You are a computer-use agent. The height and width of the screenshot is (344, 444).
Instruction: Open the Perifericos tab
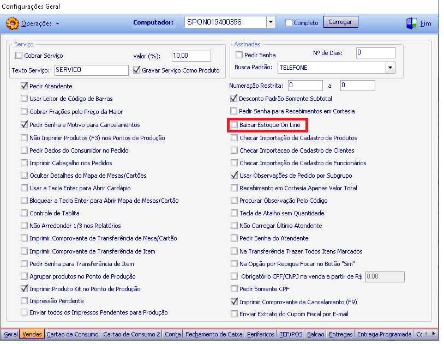pyautogui.click(x=261, y=334)
